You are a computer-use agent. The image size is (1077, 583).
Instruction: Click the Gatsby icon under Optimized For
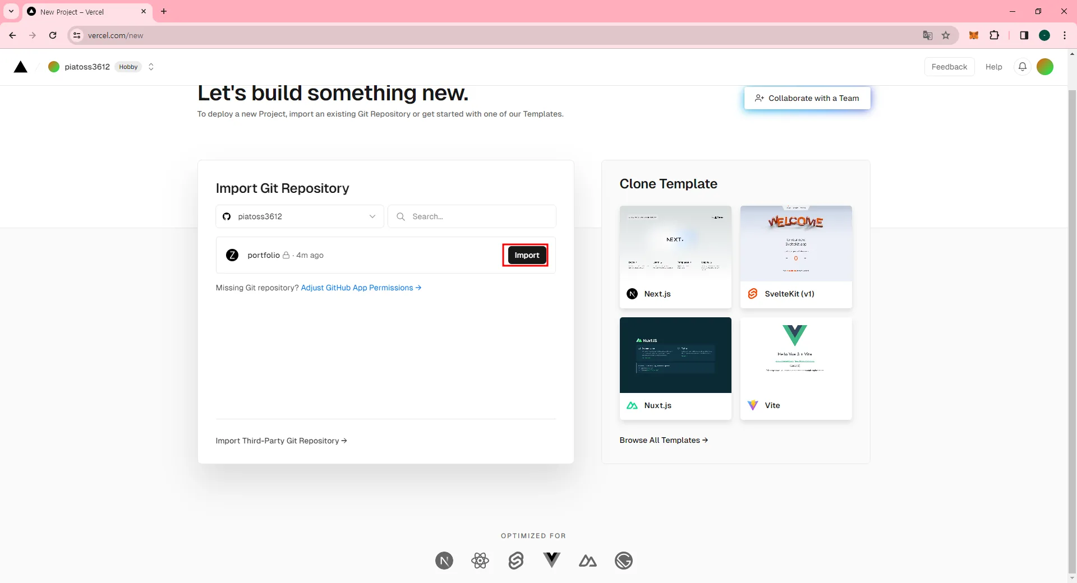[x=624, y=561]
